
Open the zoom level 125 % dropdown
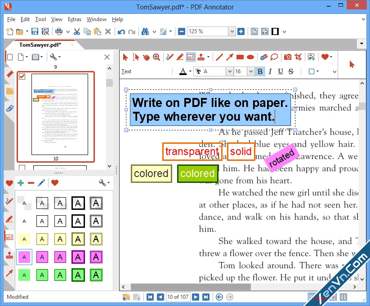[x=232, y=31]
